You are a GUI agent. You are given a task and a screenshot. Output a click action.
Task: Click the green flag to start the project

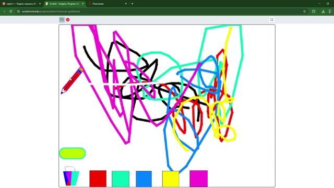click(62, 20)
